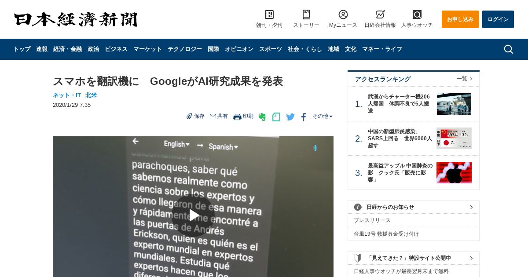Open the ストーリー icon

(306, 15)
